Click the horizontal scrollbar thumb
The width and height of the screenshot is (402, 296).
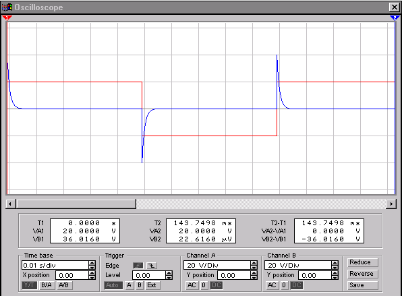point(76,204)
